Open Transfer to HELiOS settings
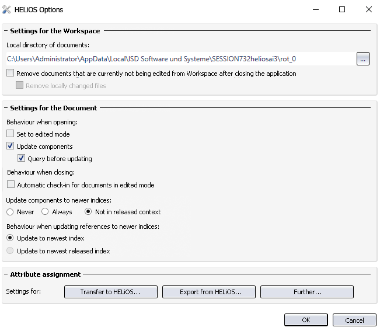 tap(110, 292)
